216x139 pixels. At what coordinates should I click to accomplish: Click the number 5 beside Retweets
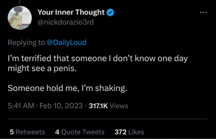click(12, 132)
